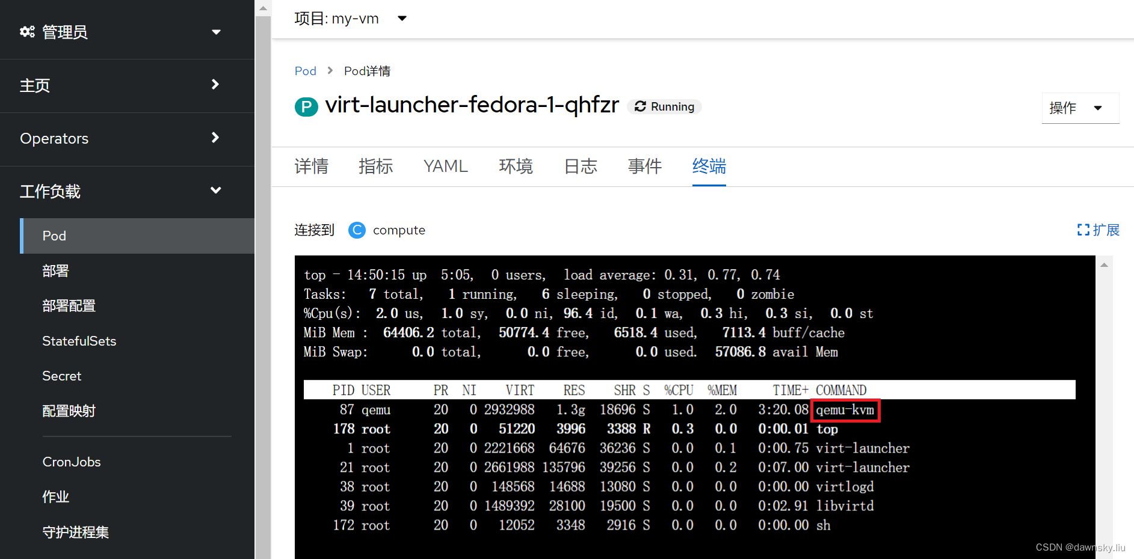The width and height of the screenshot is (1134, 559).
Task: Click the P pod badge icon
Action: click(307, 106)
